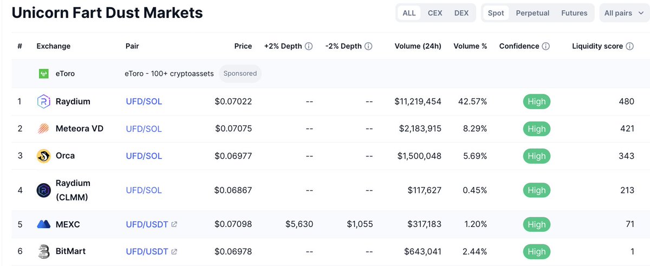Viewport: 650px width, 266px height.
Task: Sort by the Pair column header
Action: point(132,46)
